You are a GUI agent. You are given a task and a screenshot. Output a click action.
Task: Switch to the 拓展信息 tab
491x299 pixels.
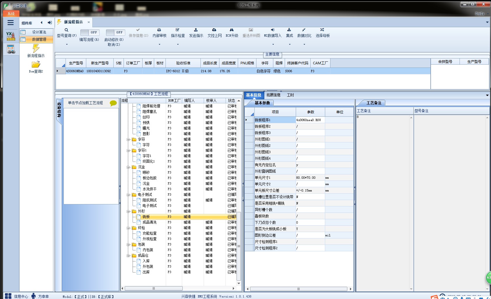(273, 95)
